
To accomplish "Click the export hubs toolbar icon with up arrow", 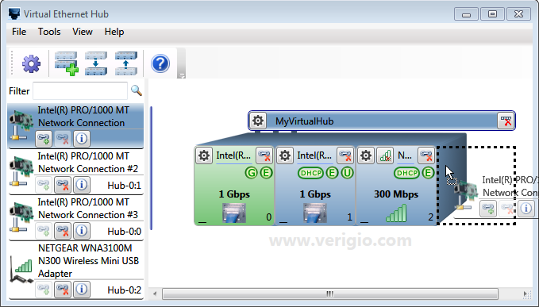I will click(126, 63).
